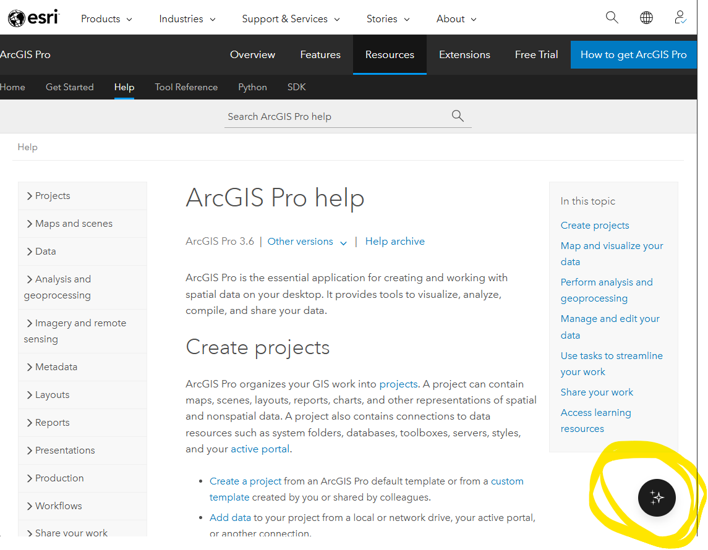
Task: Click How to get ArcGIS Pro button
Action: tap(634, 54)
